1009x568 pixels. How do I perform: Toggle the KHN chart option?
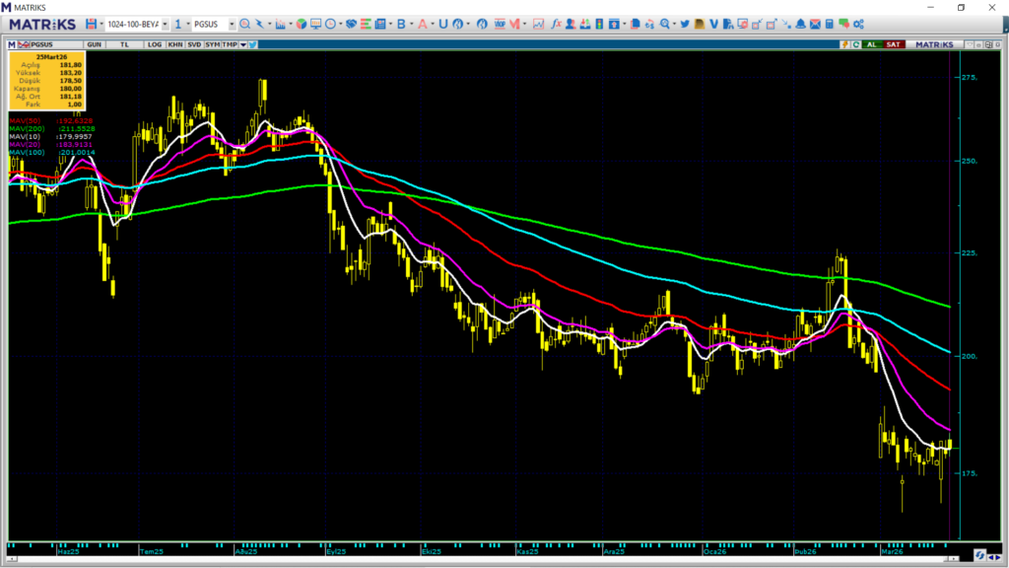click(x=174, y=44)
